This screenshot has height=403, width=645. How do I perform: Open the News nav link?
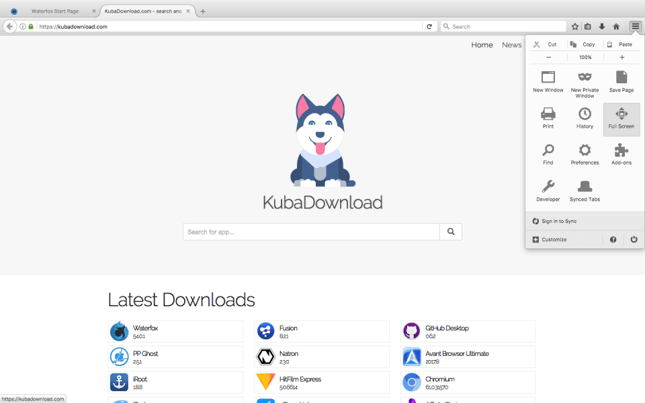(x=511, y=45)
